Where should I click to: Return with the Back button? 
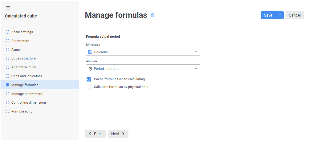[x=96, y=134]
